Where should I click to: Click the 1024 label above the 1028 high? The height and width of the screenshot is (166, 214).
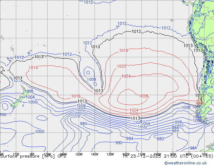click(x=126, y=76)
